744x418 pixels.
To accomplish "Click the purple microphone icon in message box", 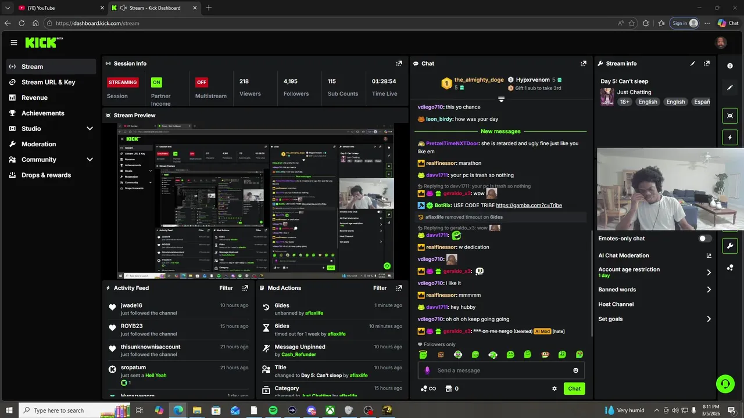I will [x=427, y=370].
